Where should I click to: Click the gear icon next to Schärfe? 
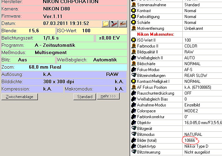(x=134, y=23)
